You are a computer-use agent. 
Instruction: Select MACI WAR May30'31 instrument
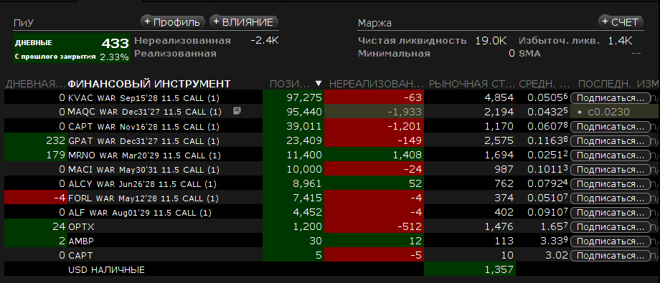click(x=143, y=170)
